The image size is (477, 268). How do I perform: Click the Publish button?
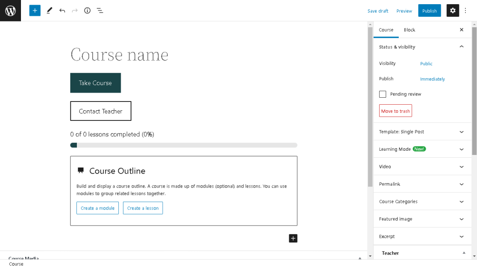pos(429,11)
